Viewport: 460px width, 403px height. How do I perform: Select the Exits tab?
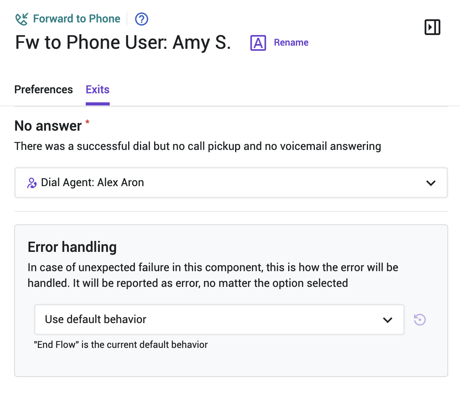click(98, 90)
